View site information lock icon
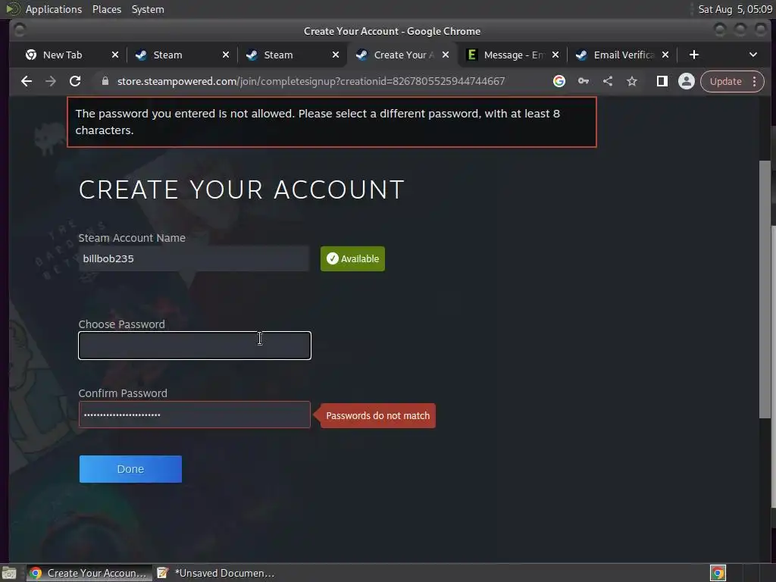 [105, 81]
